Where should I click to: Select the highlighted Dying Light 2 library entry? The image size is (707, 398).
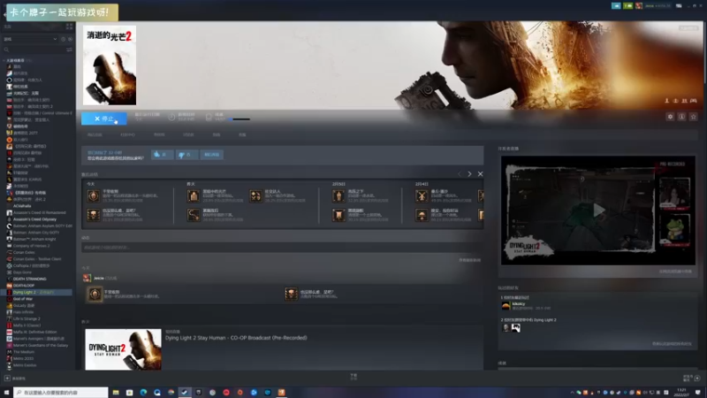pos(36,293)
